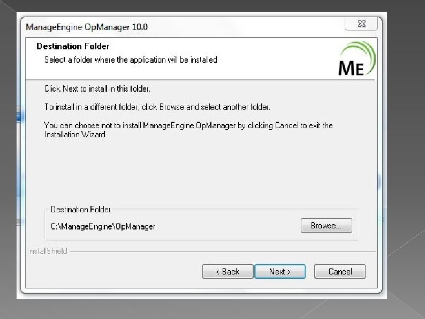Click the Browse... button
The height and width of the screenshot is (319, 425).
[x=327, y=225]
